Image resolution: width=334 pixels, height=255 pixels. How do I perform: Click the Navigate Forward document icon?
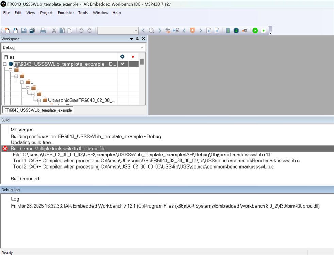click(x=217, y=31)
